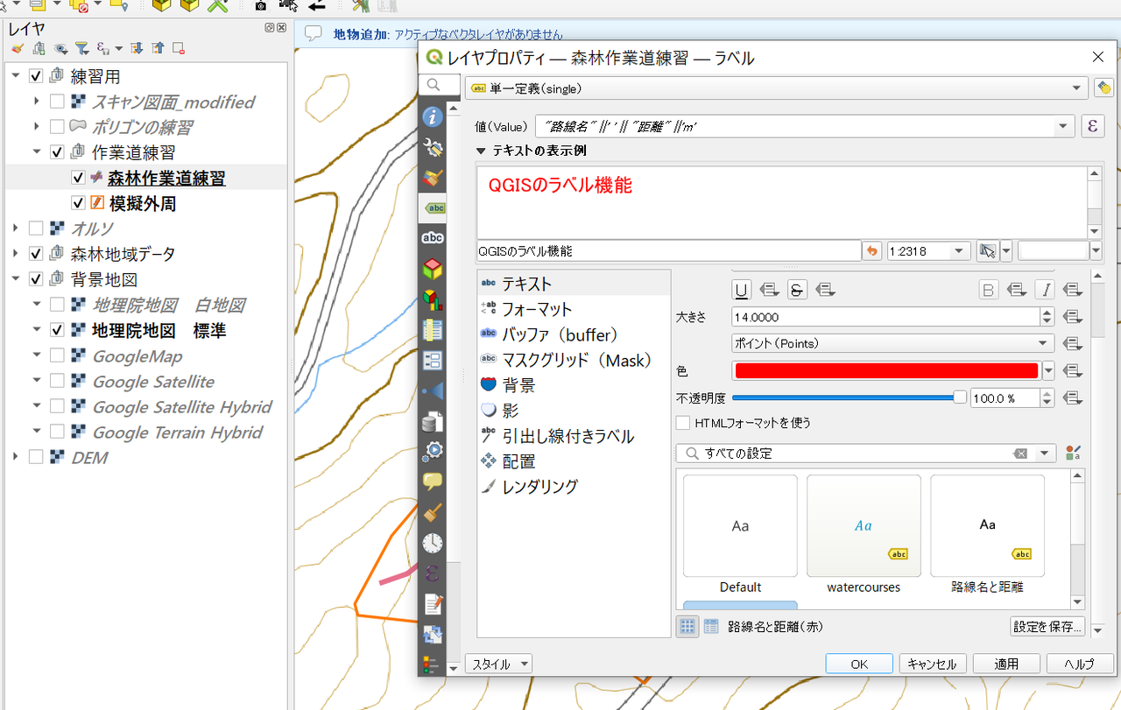The height and width of the screenshot is (710, 1121).
Task: Open the Value field expression dropdown arrow
Action: [x=1064, y=126]
